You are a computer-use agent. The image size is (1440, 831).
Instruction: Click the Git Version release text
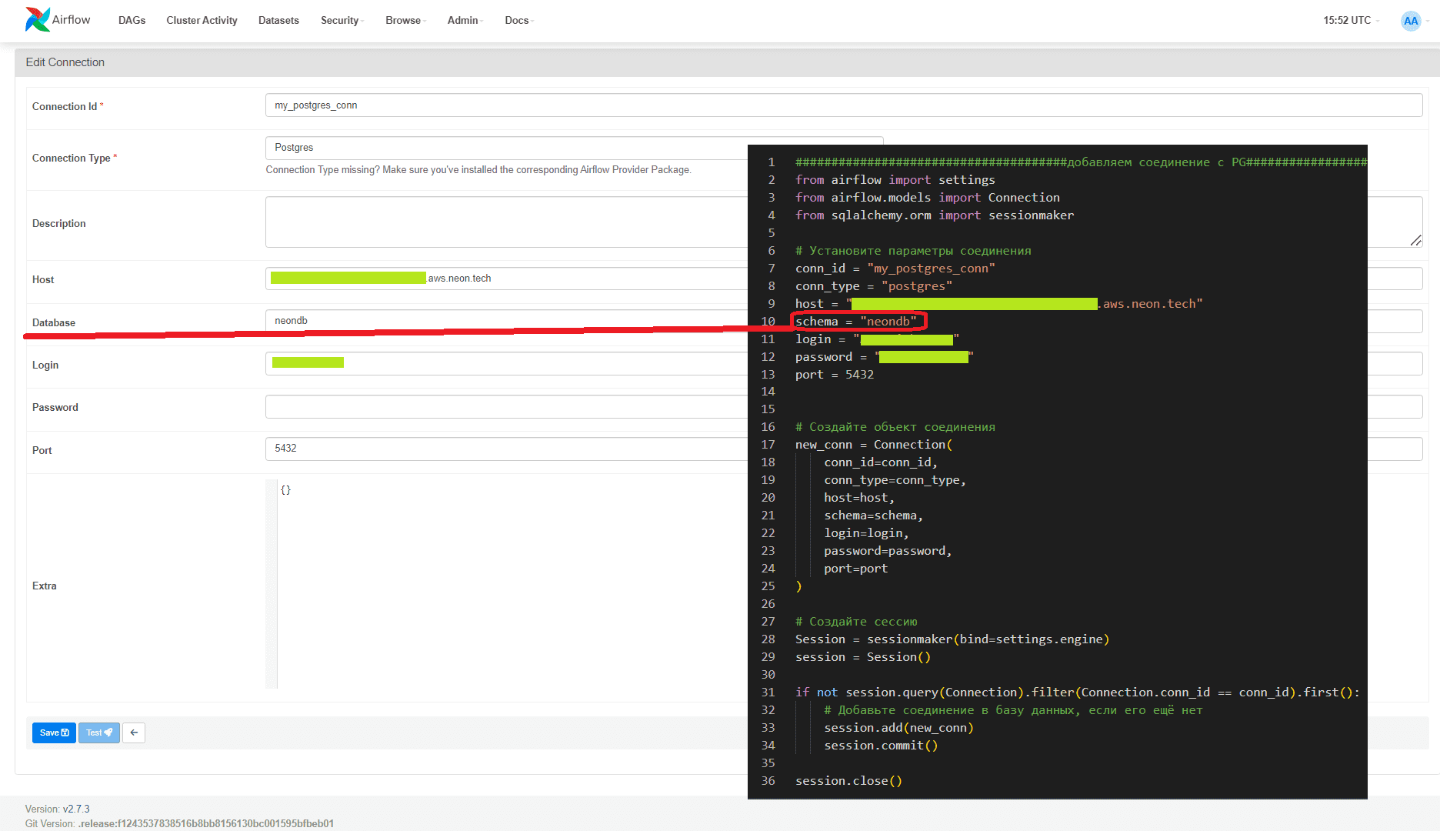(x=179, y=823)
